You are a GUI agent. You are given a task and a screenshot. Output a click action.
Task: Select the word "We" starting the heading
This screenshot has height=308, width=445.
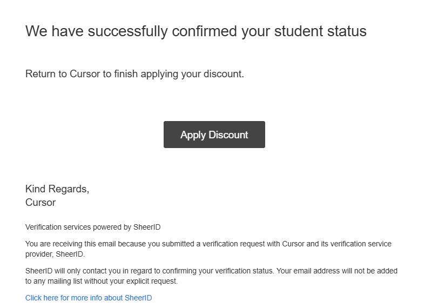click(36, 31)
